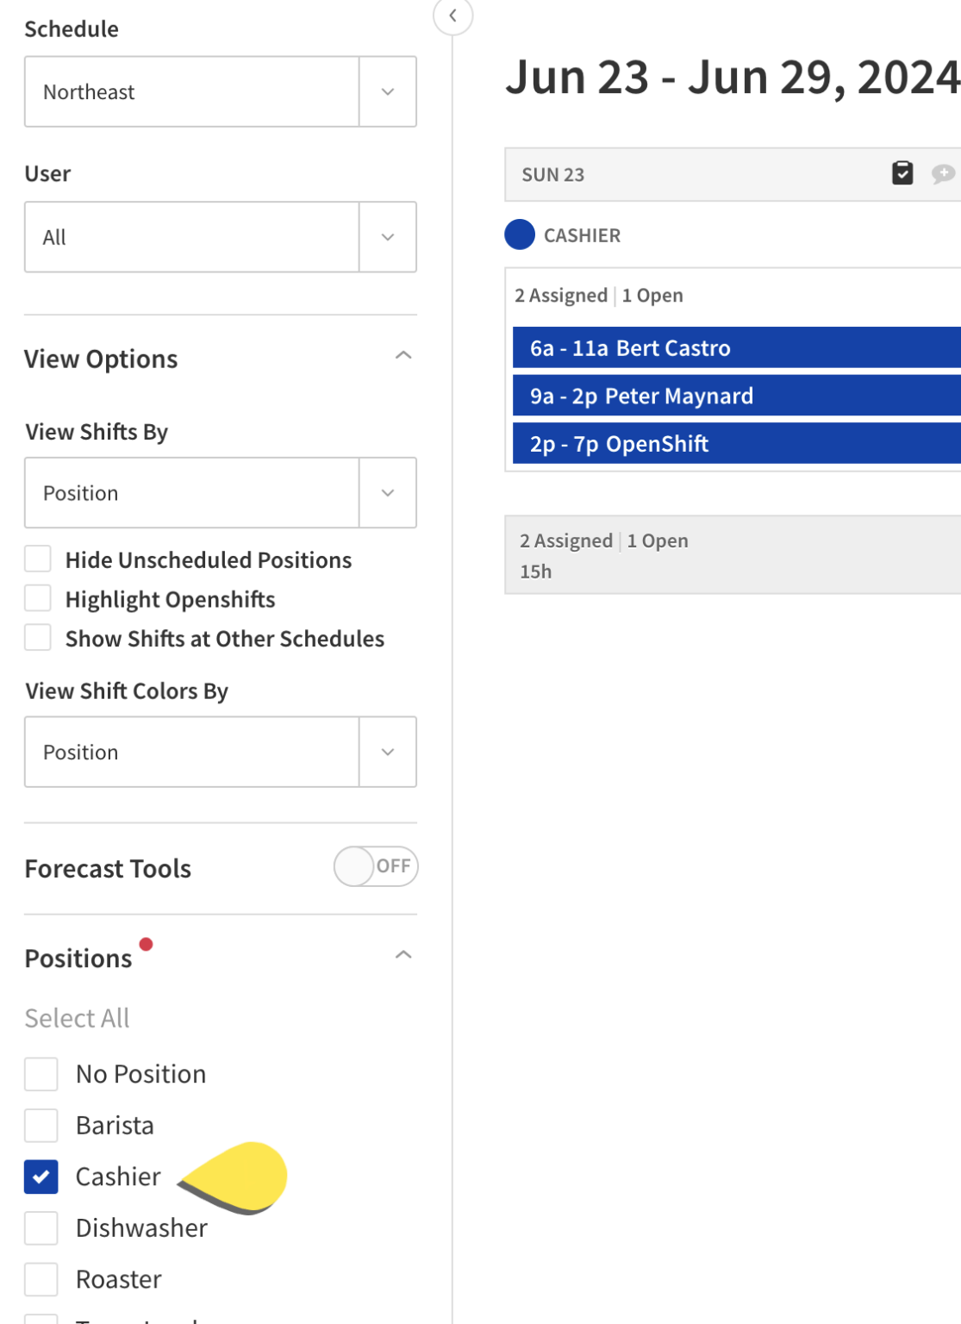Screen dimensions: 961x1324
Task: Add a comment using the speech bubble icon
Action: coord(945,174)
